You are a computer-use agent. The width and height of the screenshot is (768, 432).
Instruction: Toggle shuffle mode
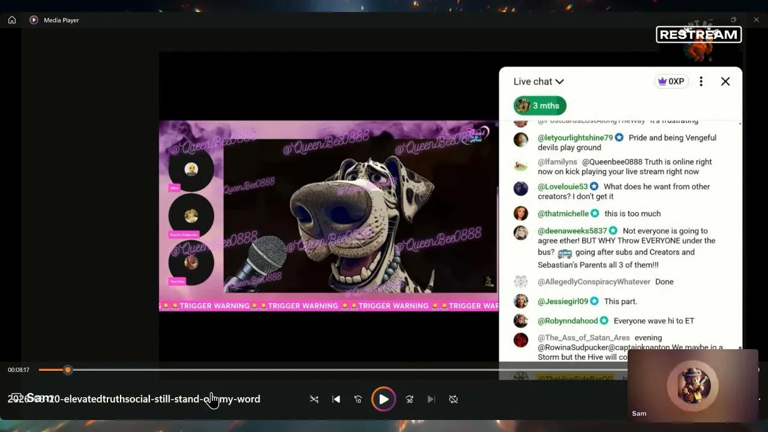[314, 399]
